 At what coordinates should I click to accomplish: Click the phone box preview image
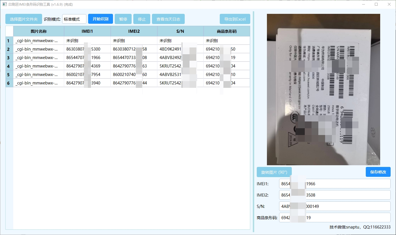pos(323,89)
